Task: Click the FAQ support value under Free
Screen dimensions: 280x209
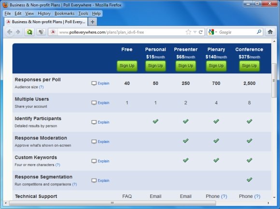Action: [127, 196]
